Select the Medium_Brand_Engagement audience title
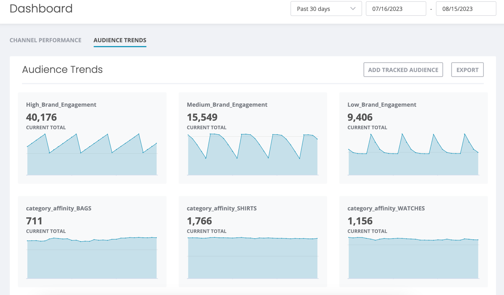Screen dimensions: 504x295 227,105
